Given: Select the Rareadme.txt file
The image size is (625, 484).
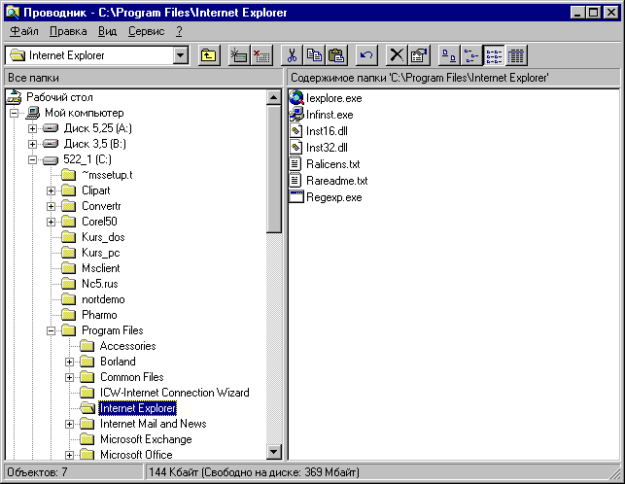Looking at the screenshot, I should pos(336,180).
